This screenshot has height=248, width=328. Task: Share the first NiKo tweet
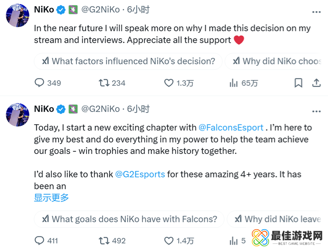(317, 83)
